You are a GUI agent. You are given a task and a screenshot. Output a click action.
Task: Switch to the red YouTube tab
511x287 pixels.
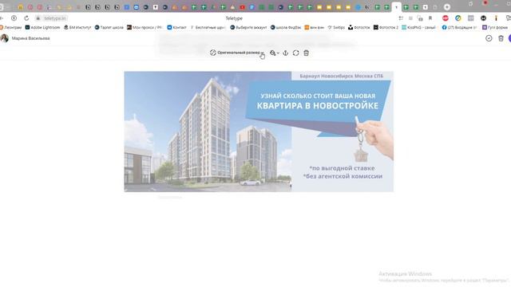242,7
